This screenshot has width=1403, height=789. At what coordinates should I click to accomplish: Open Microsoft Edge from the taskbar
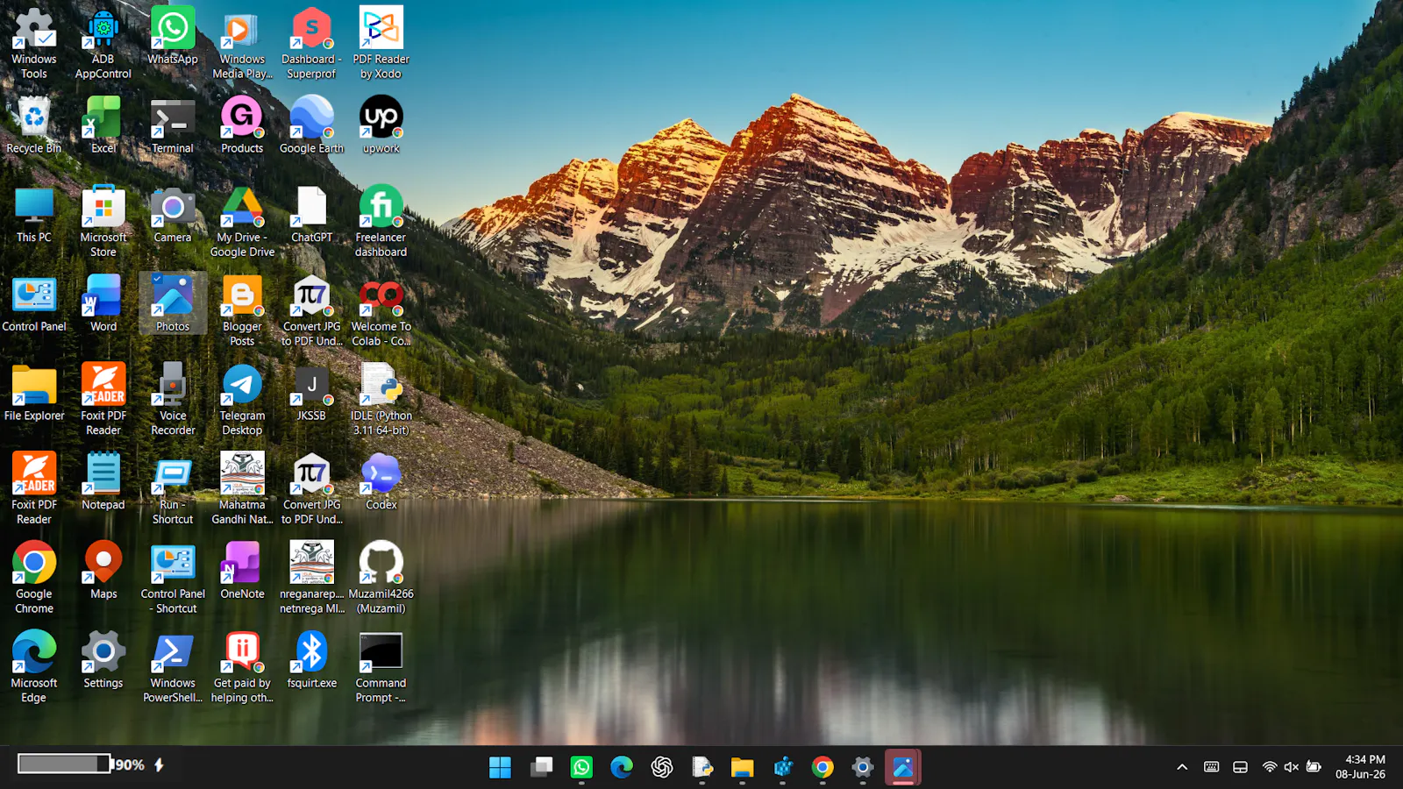pyautogui.click(x=622, y=768)
